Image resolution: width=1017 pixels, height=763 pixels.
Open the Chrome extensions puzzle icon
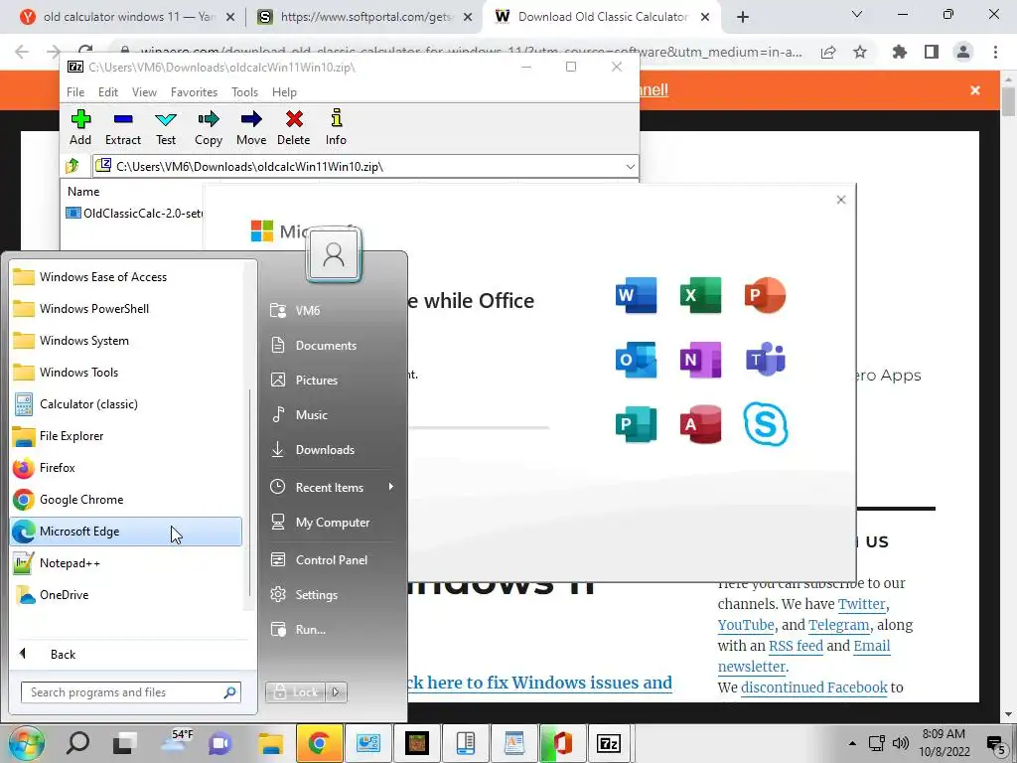pyautogui.click(x=899, y=52)
